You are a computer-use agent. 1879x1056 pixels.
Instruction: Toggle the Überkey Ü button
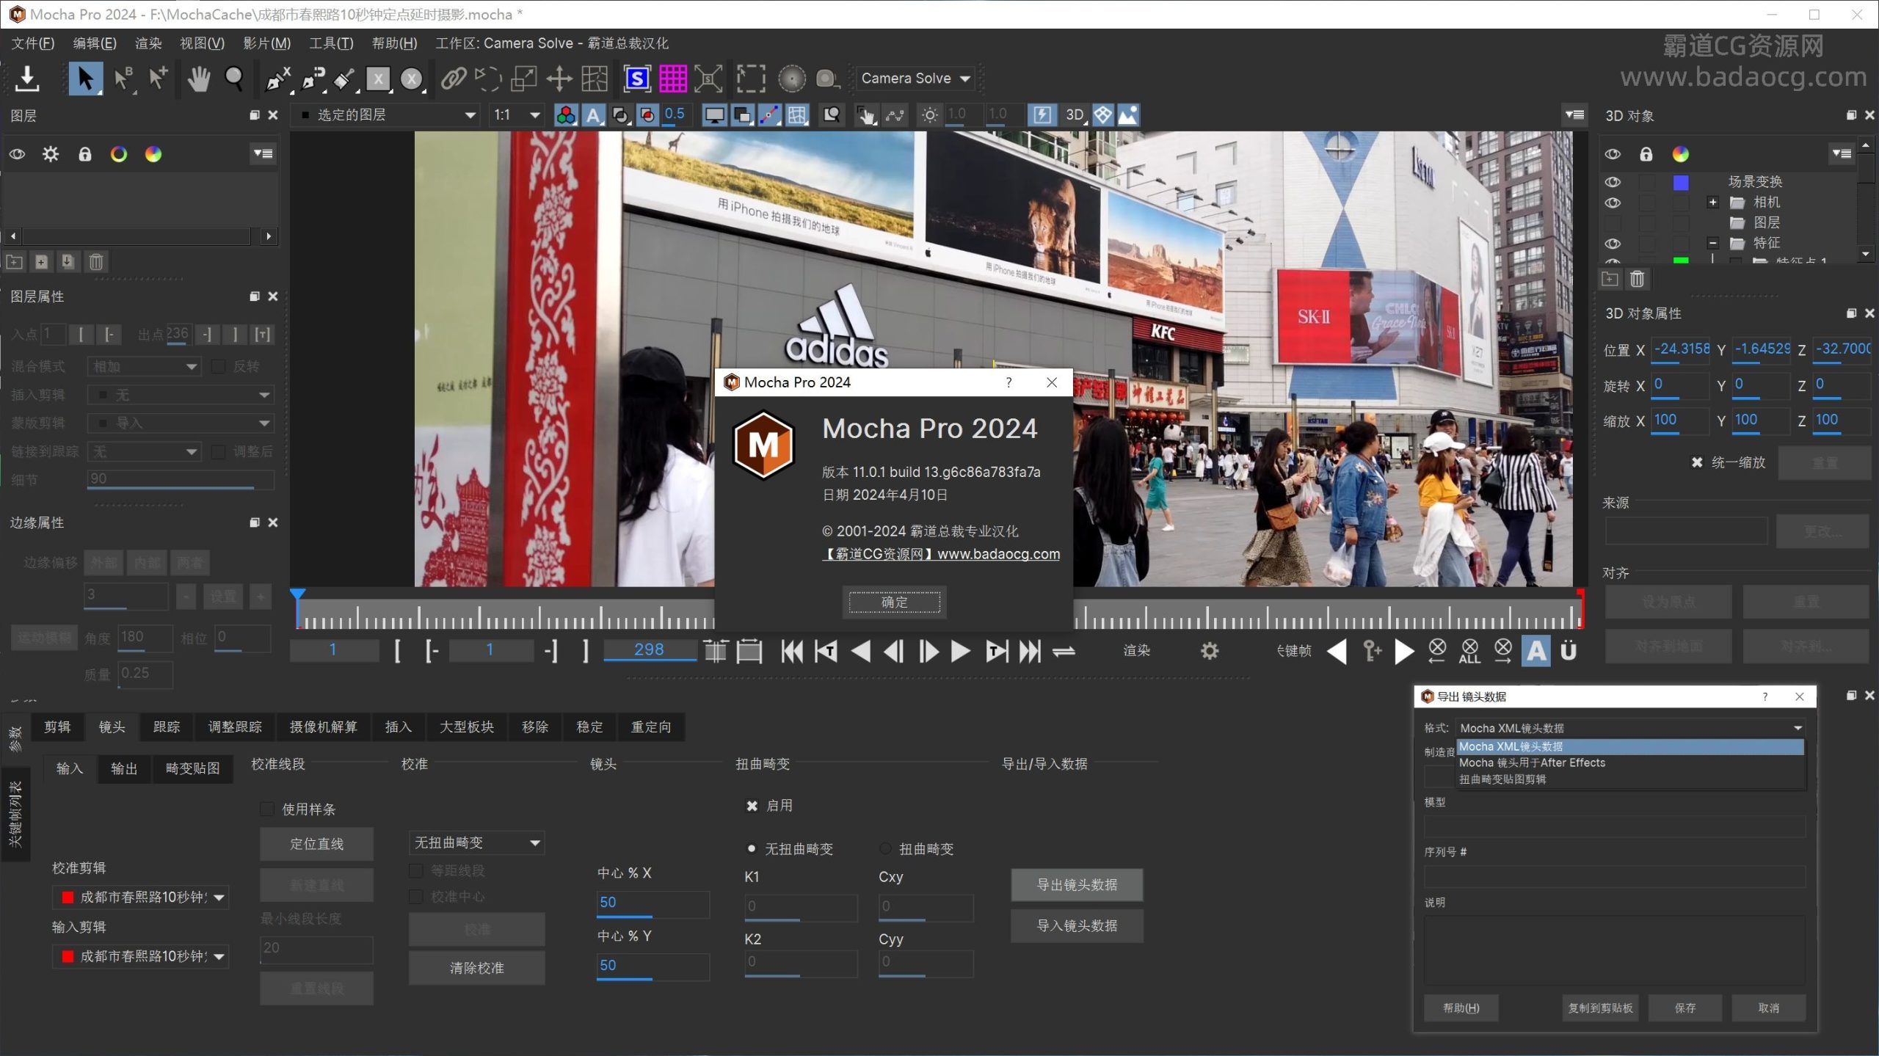click(x=1569, y=651)
